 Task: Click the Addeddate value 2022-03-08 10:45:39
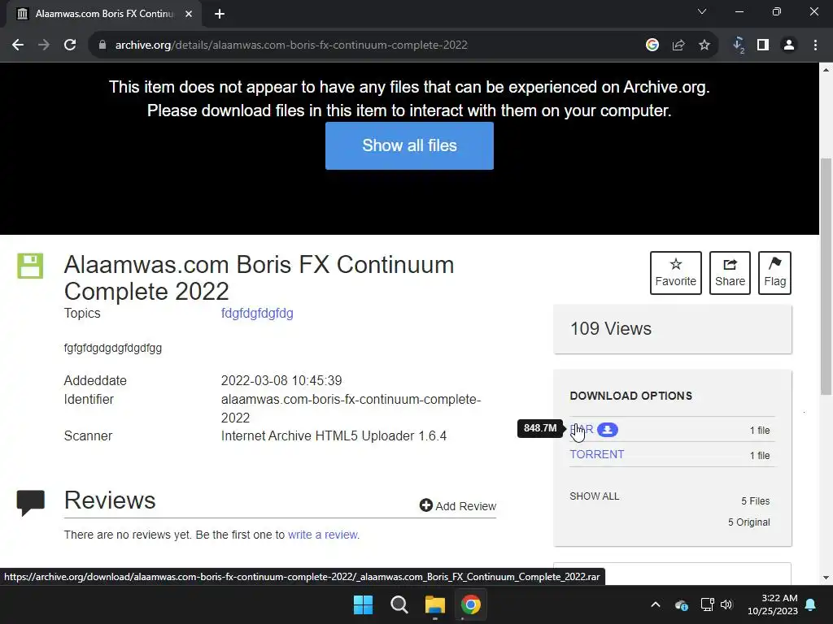pyautogui.click(x=281, y=380)
